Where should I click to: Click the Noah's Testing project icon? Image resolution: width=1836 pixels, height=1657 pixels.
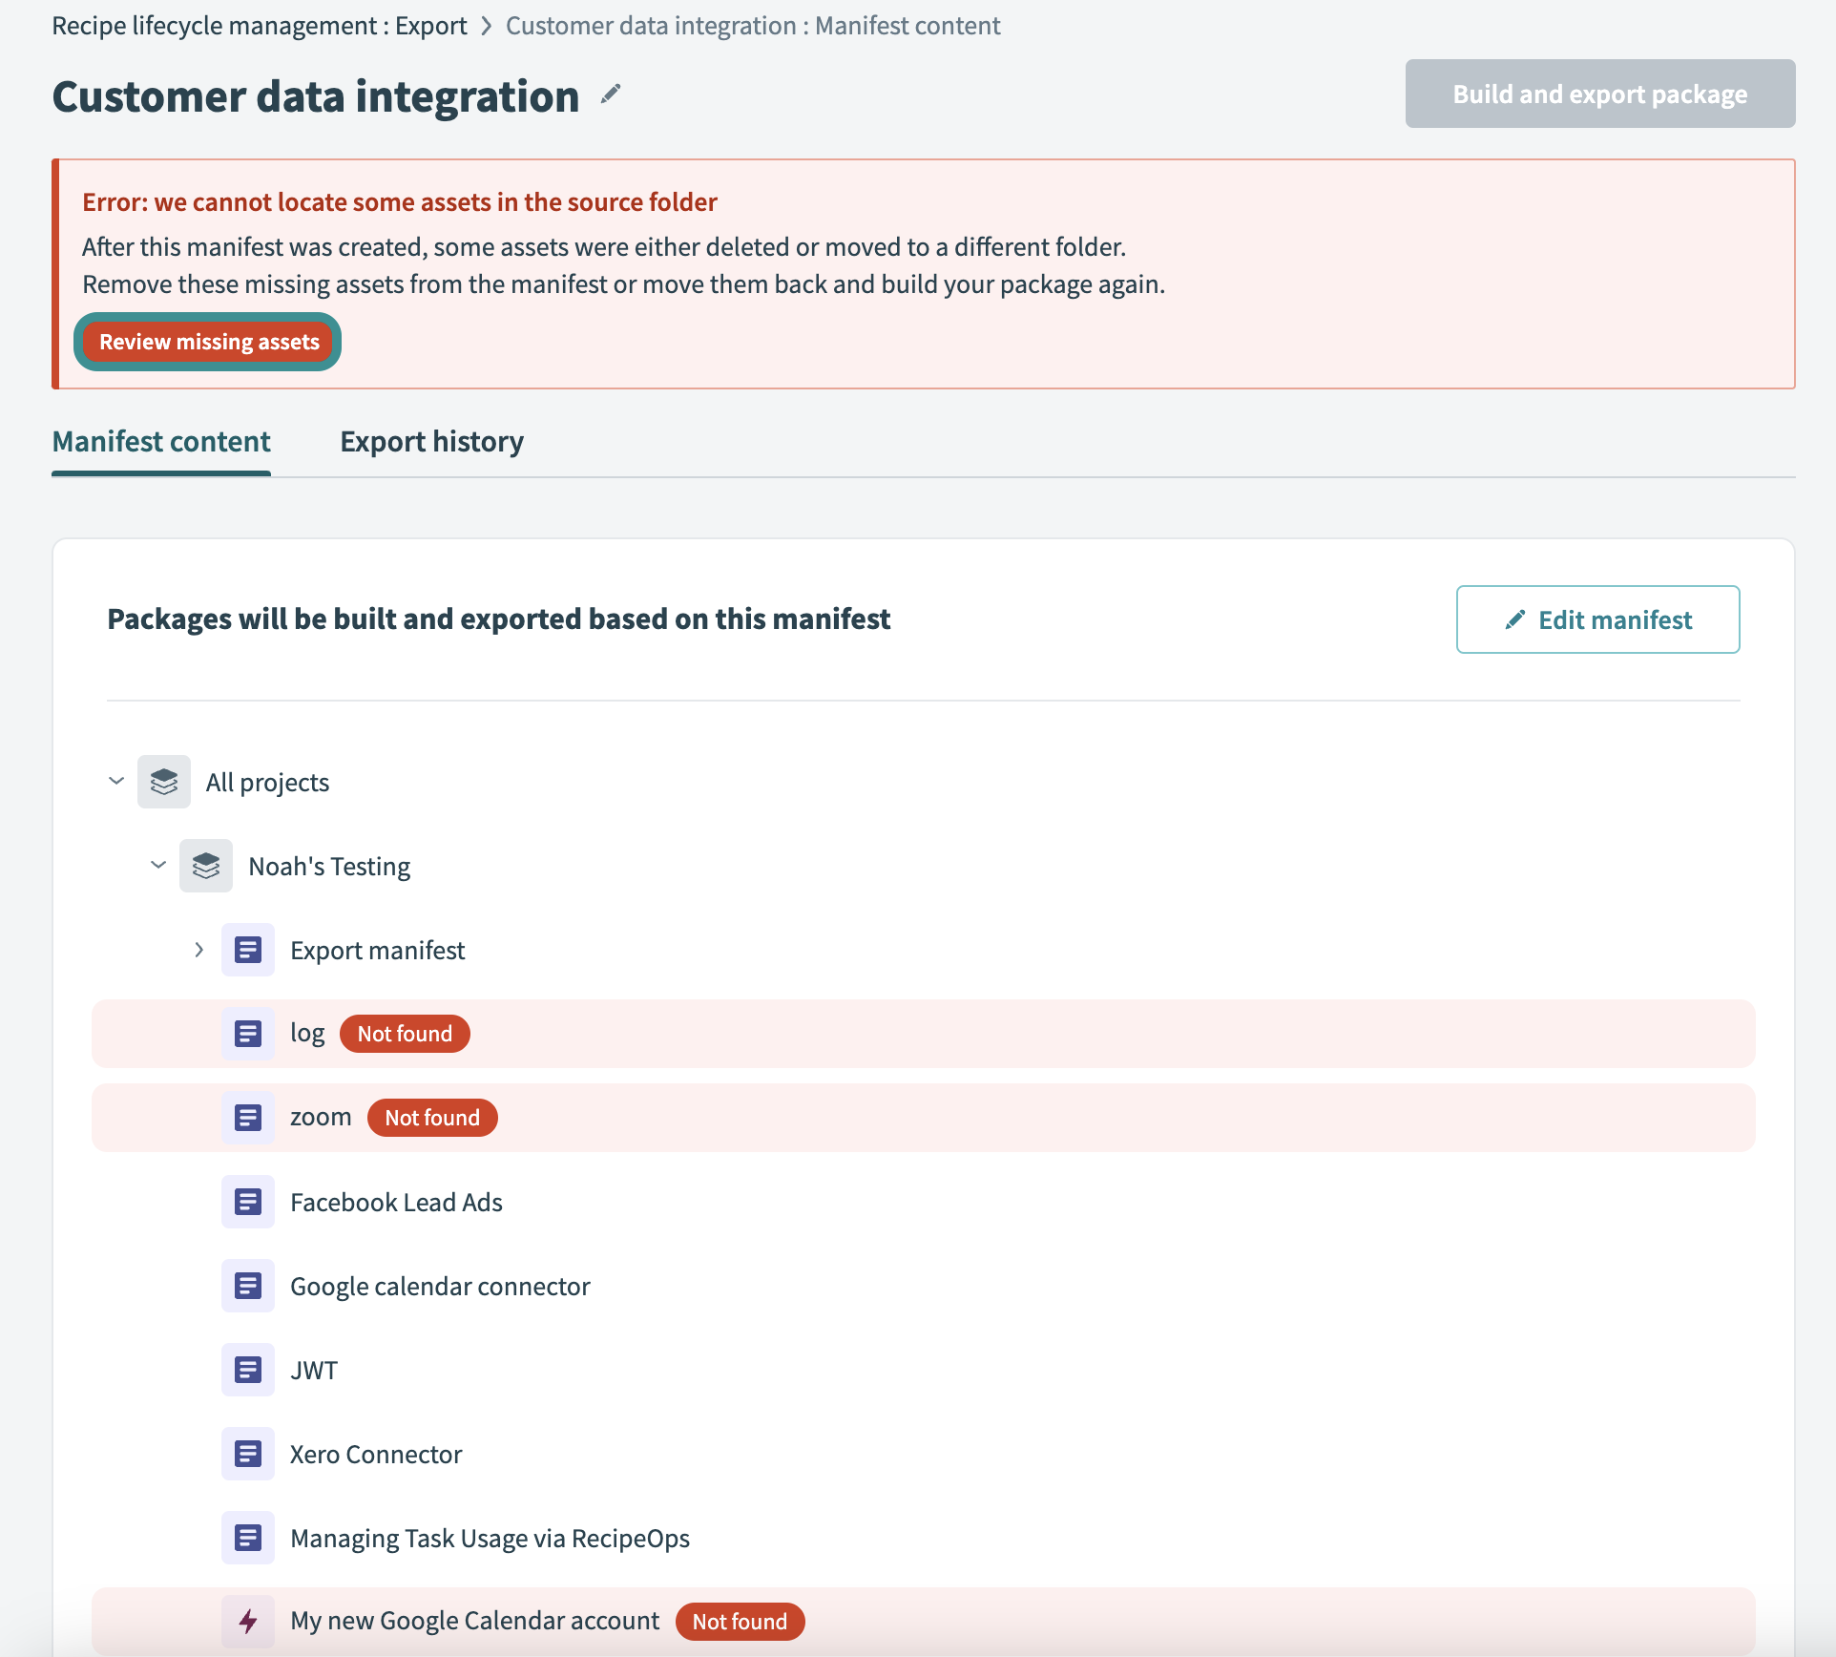(206, 866)
